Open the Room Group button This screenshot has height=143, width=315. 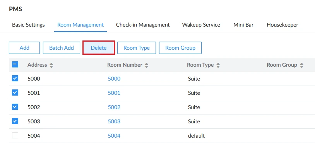coord(180,48)
